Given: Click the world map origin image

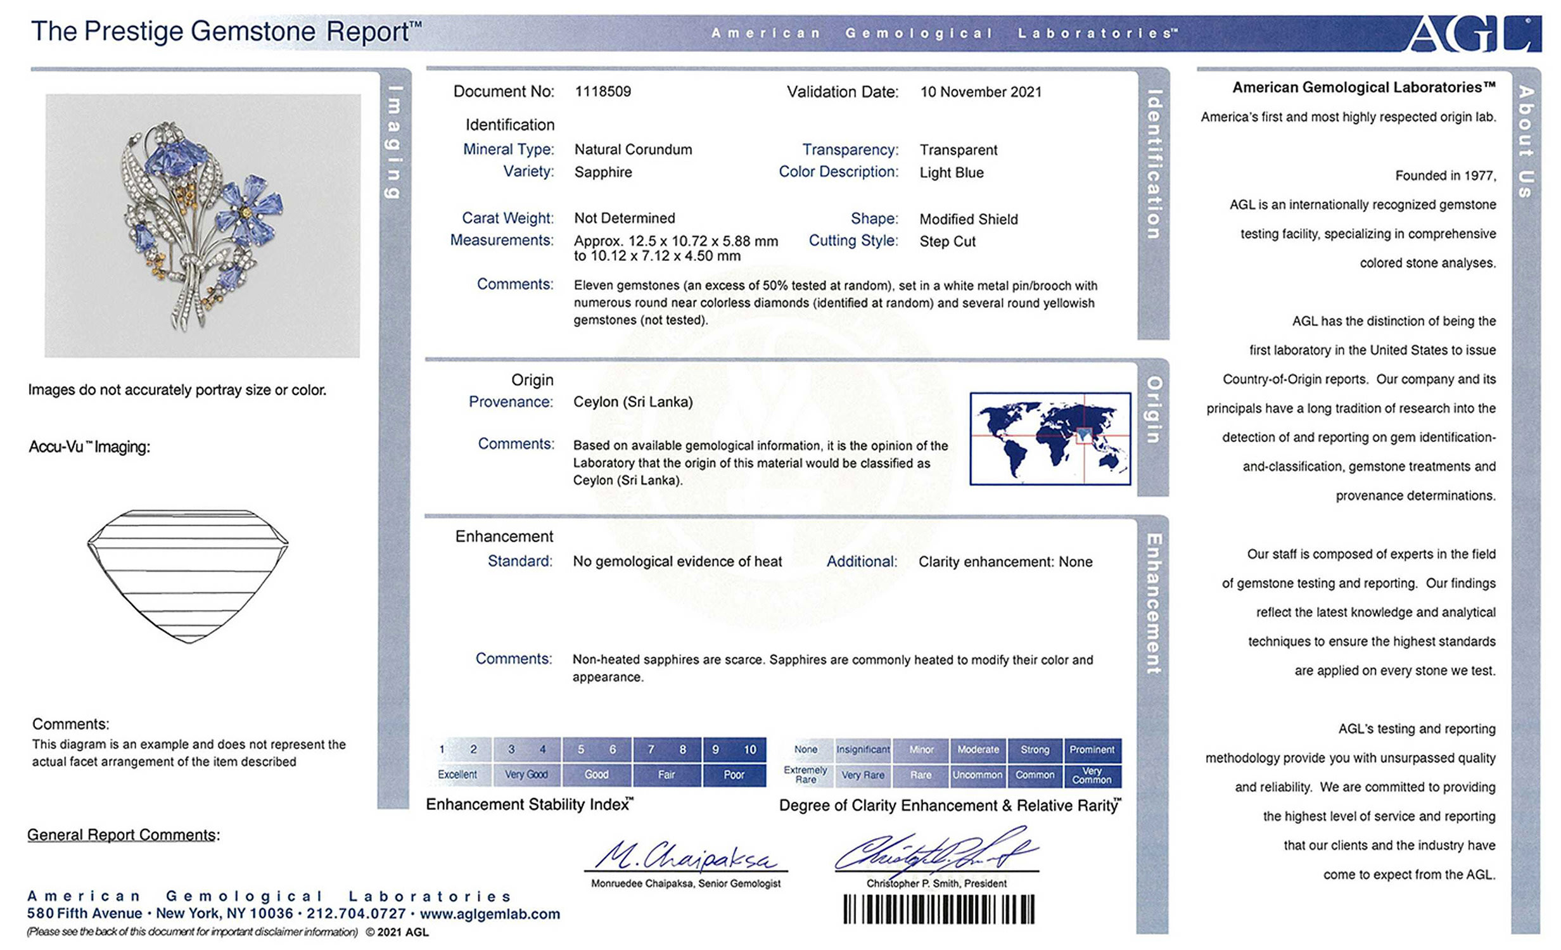Looking at the screenshot, I should [1050, 438].
